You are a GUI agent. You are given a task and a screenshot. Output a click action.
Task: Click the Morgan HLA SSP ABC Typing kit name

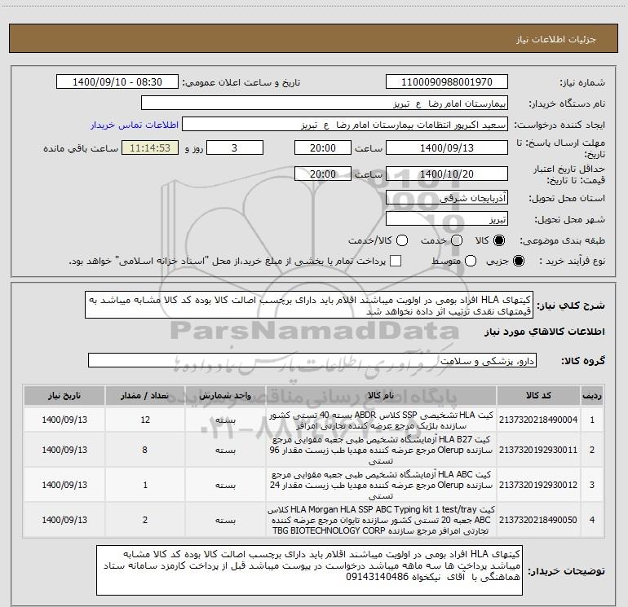(x=381, y=520)
